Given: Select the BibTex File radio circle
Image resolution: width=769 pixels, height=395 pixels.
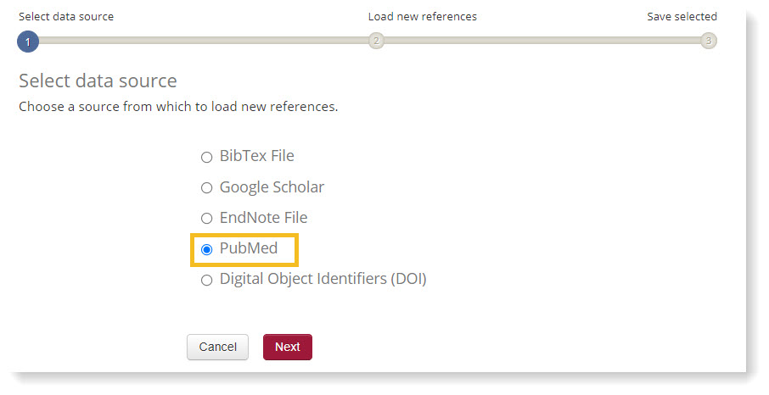Looking at the screenshot, I should [206, 157].
